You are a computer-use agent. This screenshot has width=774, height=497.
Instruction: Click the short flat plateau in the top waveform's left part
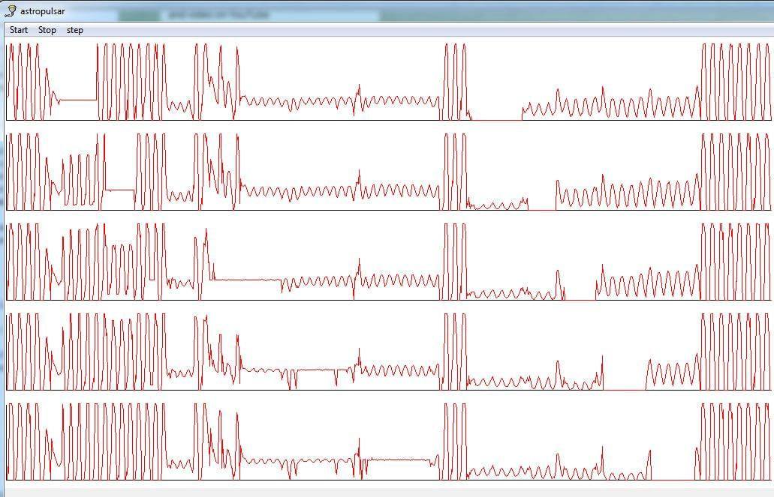tap(78, 100)
